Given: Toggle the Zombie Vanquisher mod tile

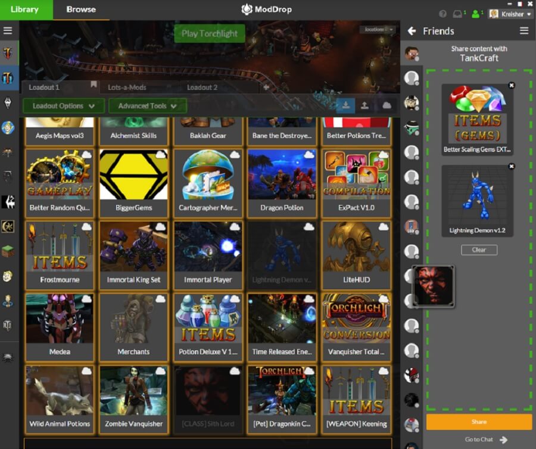Looking at the screenshot, I should 133,399.
